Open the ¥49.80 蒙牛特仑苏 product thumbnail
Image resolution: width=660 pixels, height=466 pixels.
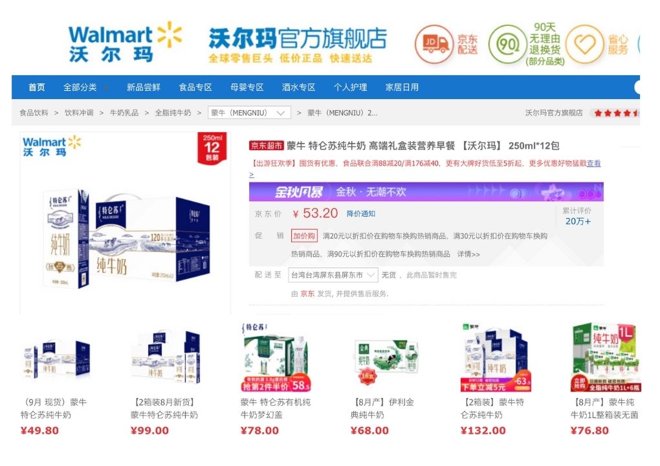pos(56,364)
